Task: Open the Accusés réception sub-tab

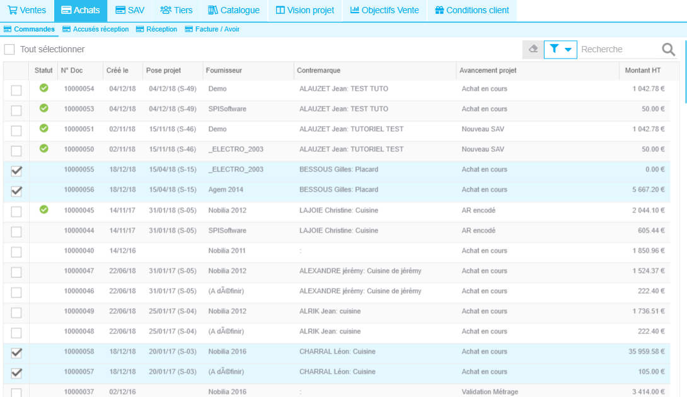Action: point(96,30)
